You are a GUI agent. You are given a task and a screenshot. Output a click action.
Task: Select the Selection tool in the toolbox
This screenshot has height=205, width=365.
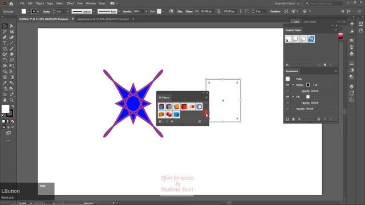(5, 26)
